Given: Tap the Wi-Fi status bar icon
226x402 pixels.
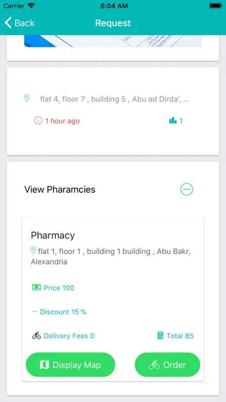Looking at the screenshot, I should coord(32,6).
